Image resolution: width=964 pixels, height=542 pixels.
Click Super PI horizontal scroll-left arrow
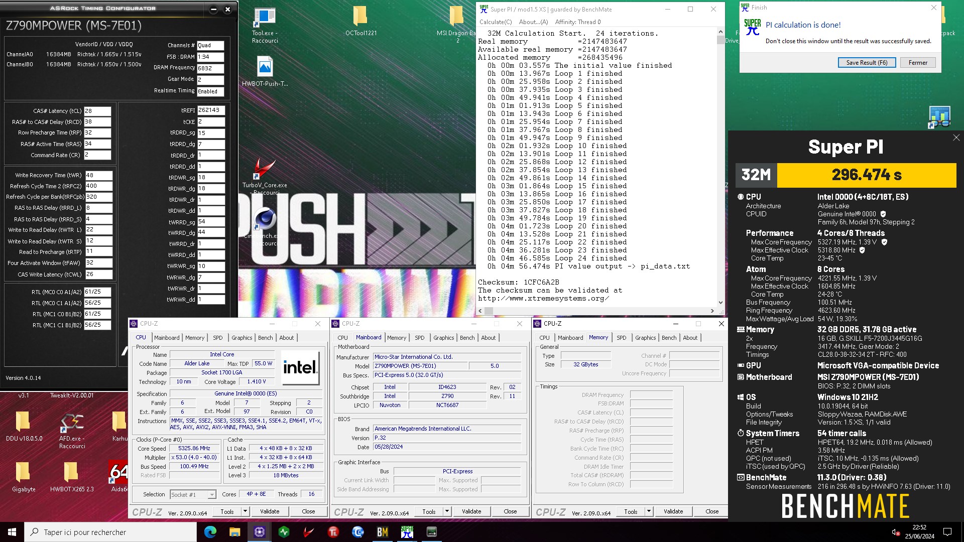480,311
